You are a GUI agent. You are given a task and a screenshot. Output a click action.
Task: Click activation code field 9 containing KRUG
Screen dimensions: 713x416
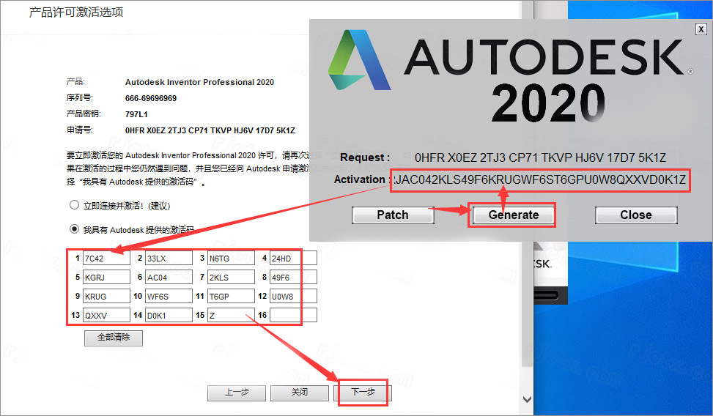(106, 297)
